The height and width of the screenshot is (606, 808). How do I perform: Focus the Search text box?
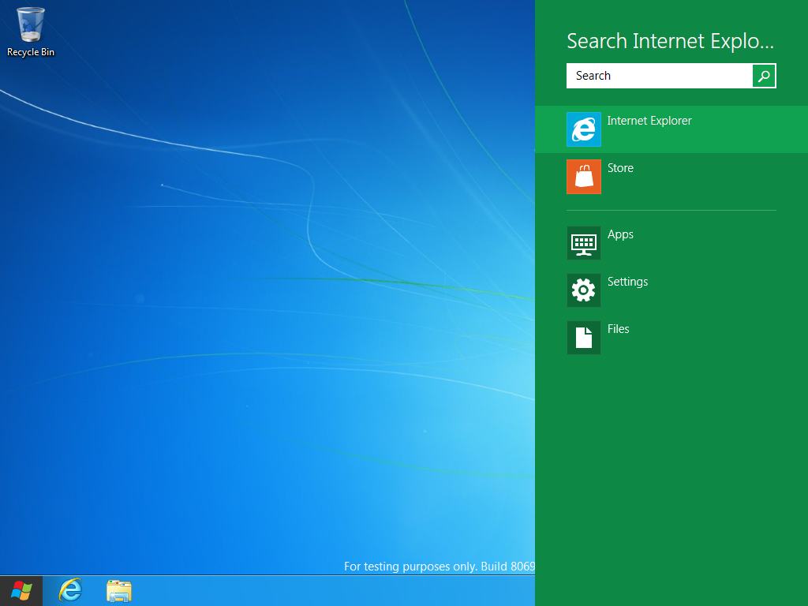click(659, 76)
